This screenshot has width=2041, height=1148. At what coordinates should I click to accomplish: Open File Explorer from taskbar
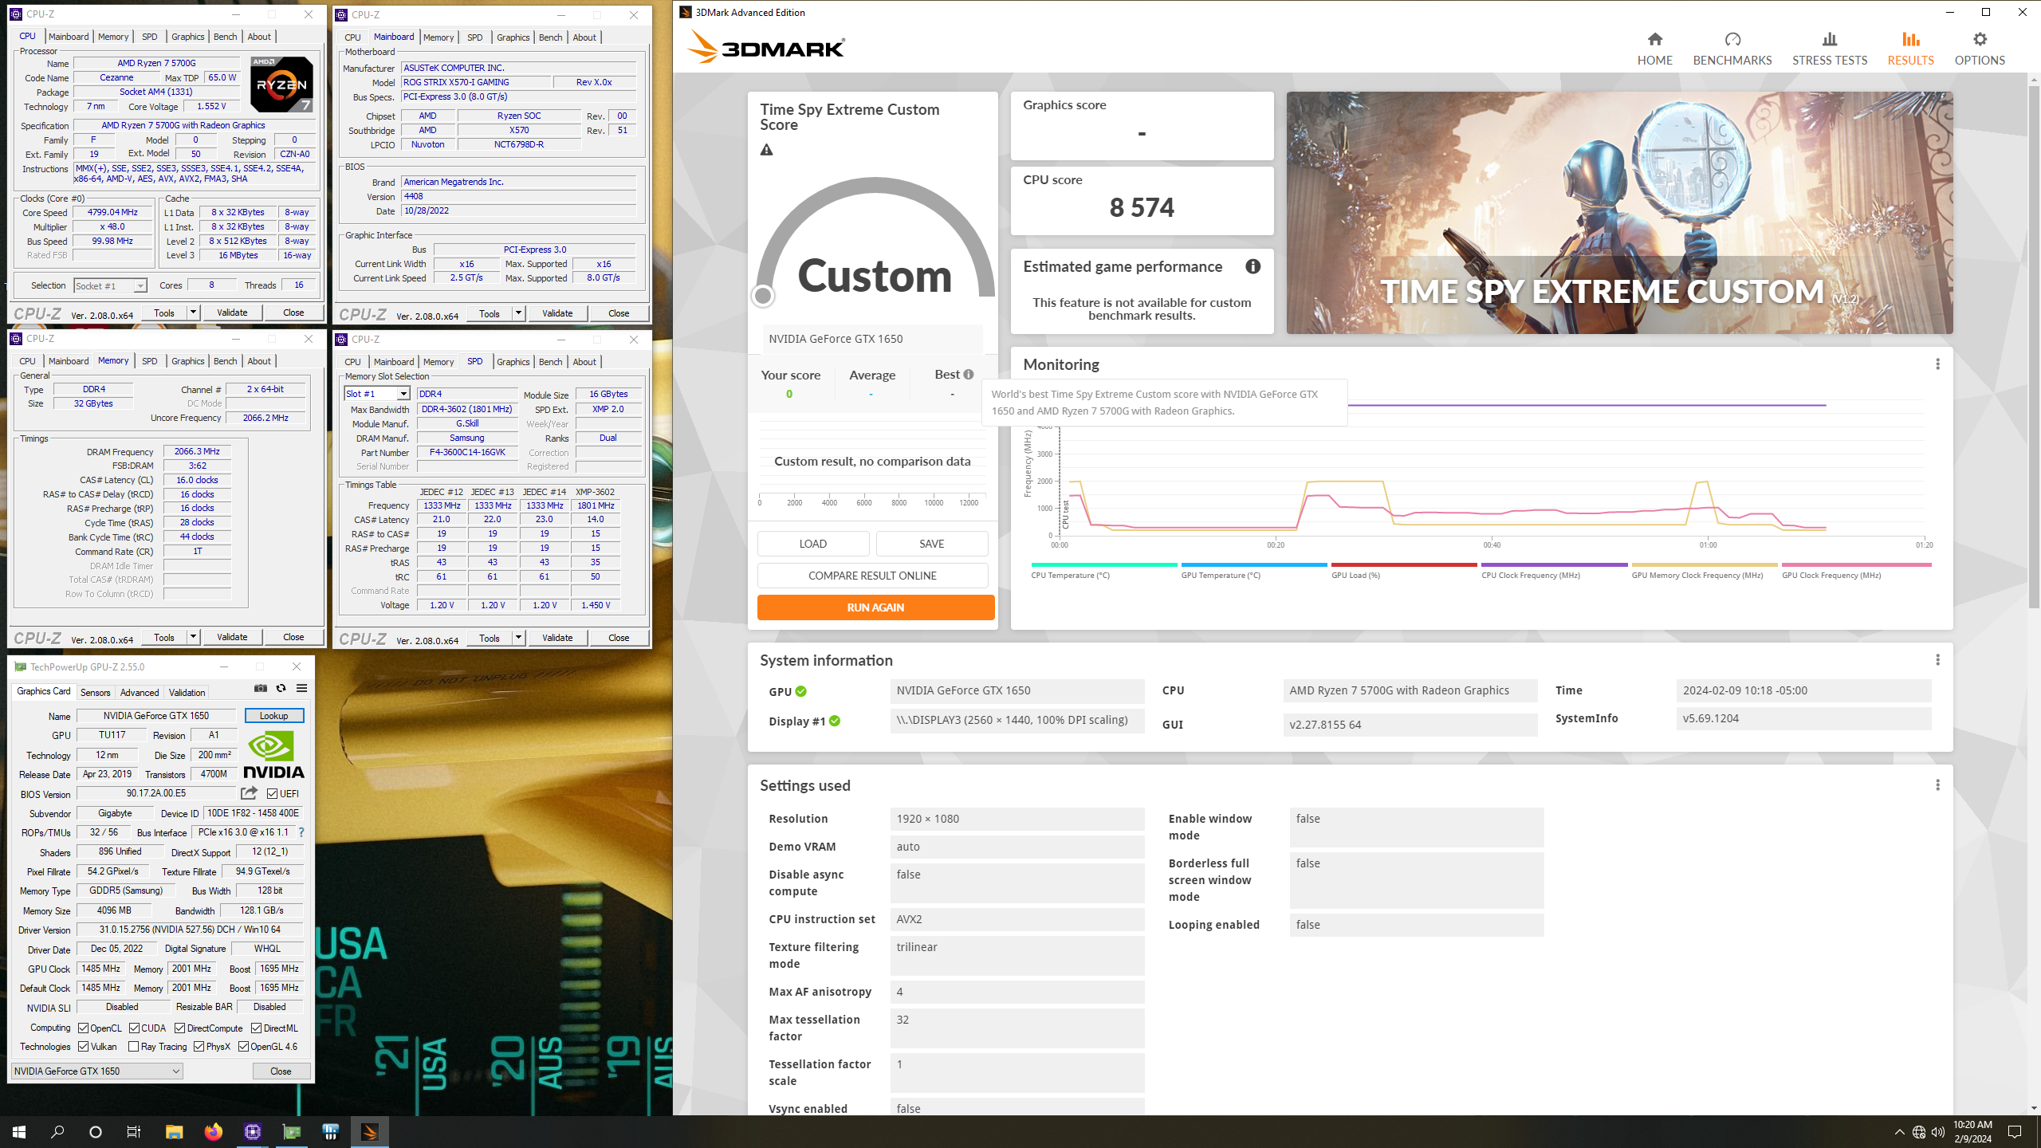pos(174,1132)
